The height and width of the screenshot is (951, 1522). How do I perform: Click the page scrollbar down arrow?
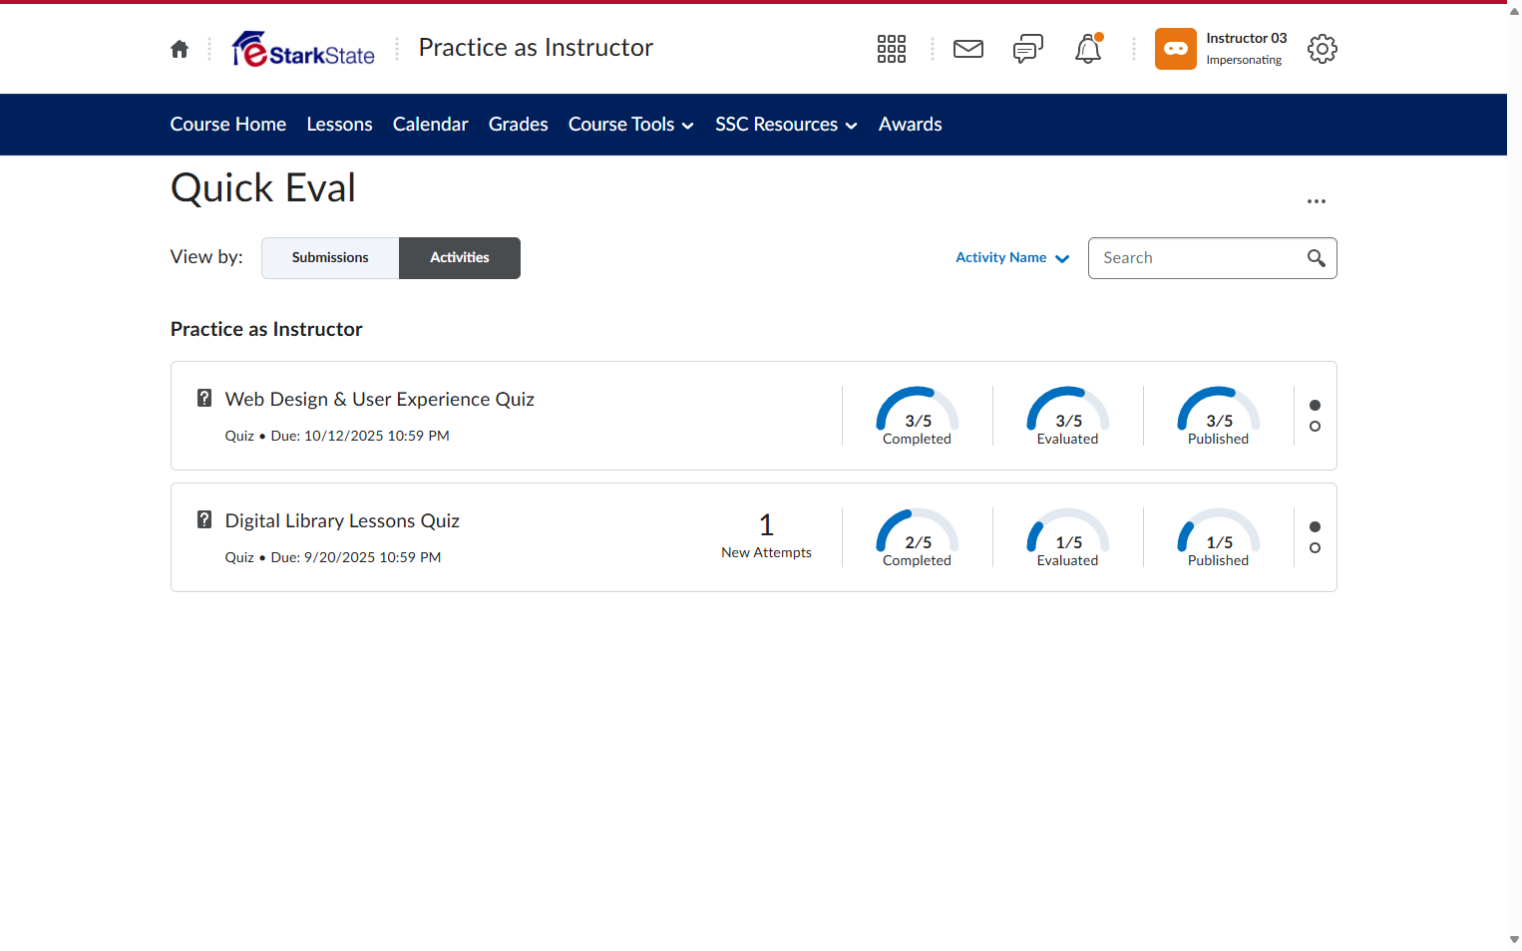click(1514, 939)
